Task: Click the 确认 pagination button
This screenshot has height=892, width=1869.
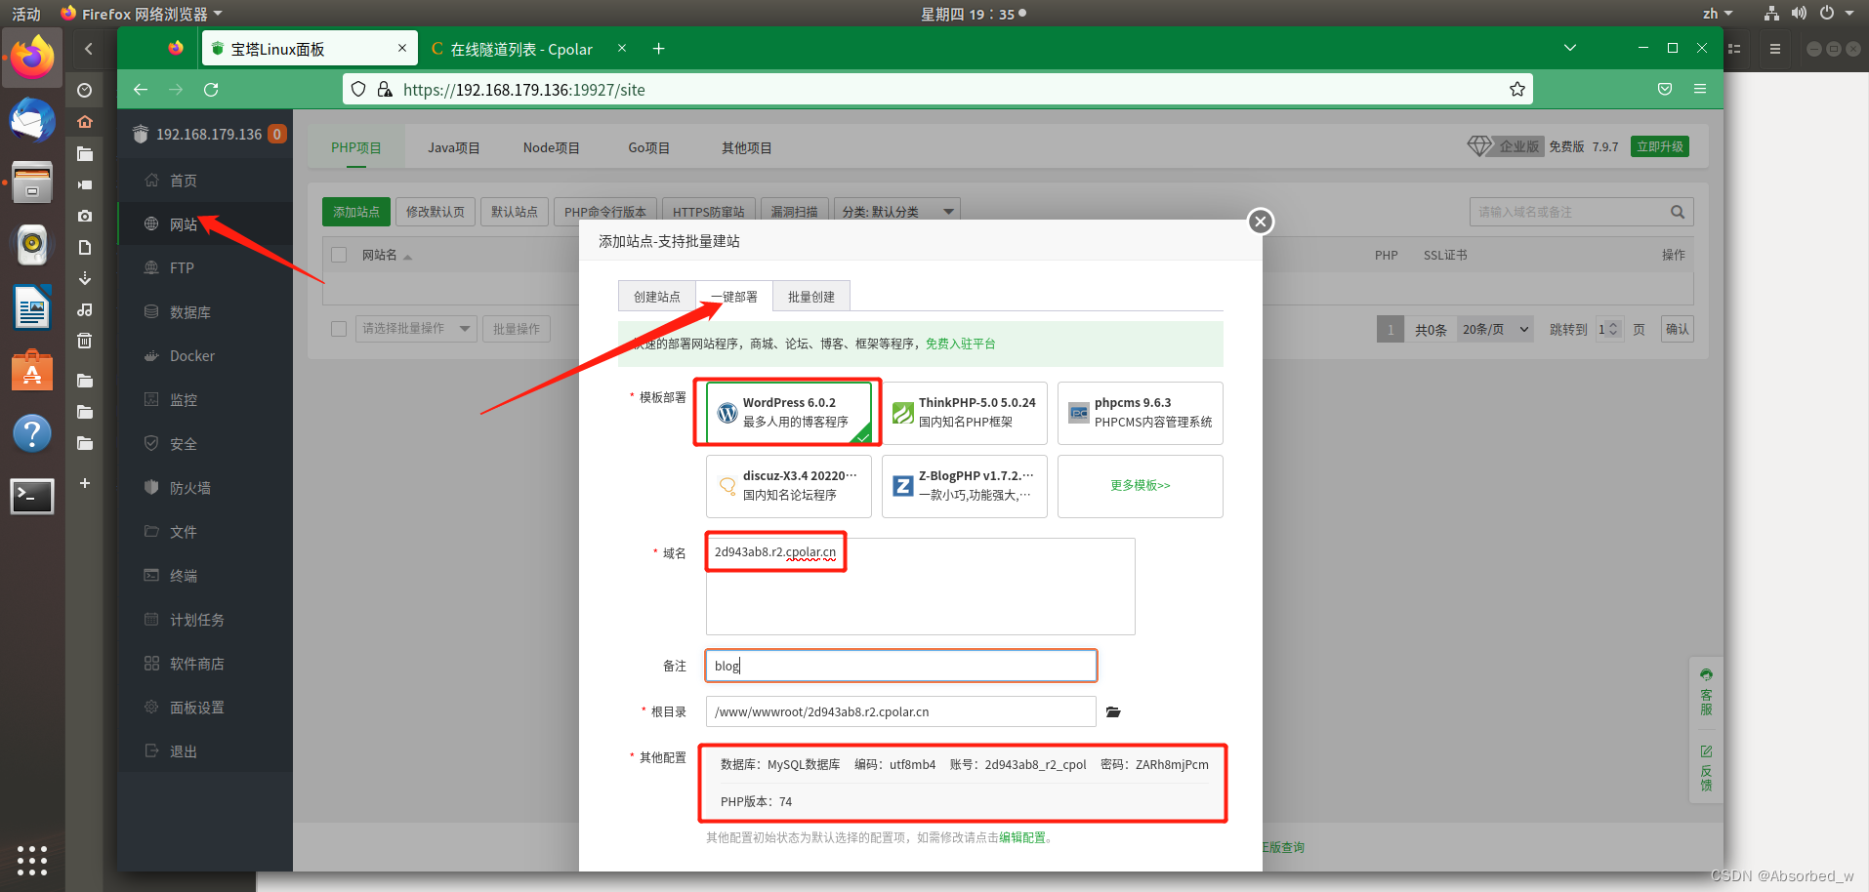Action: [x=1678, y=330]
